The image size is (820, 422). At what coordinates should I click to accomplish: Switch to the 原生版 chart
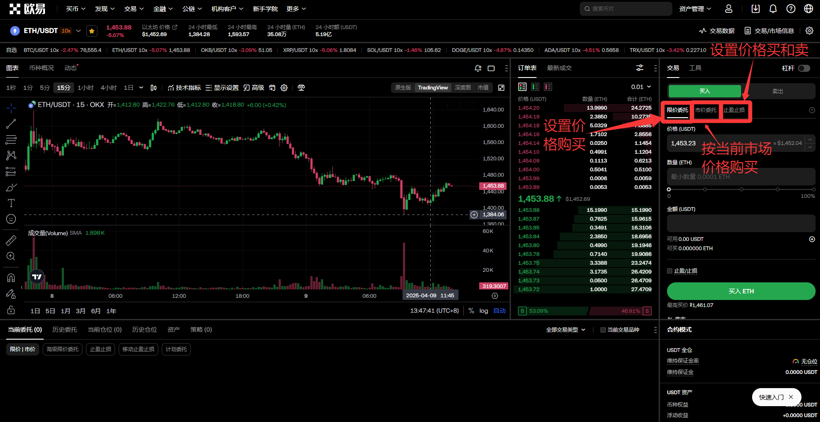(x=403, y=88)
